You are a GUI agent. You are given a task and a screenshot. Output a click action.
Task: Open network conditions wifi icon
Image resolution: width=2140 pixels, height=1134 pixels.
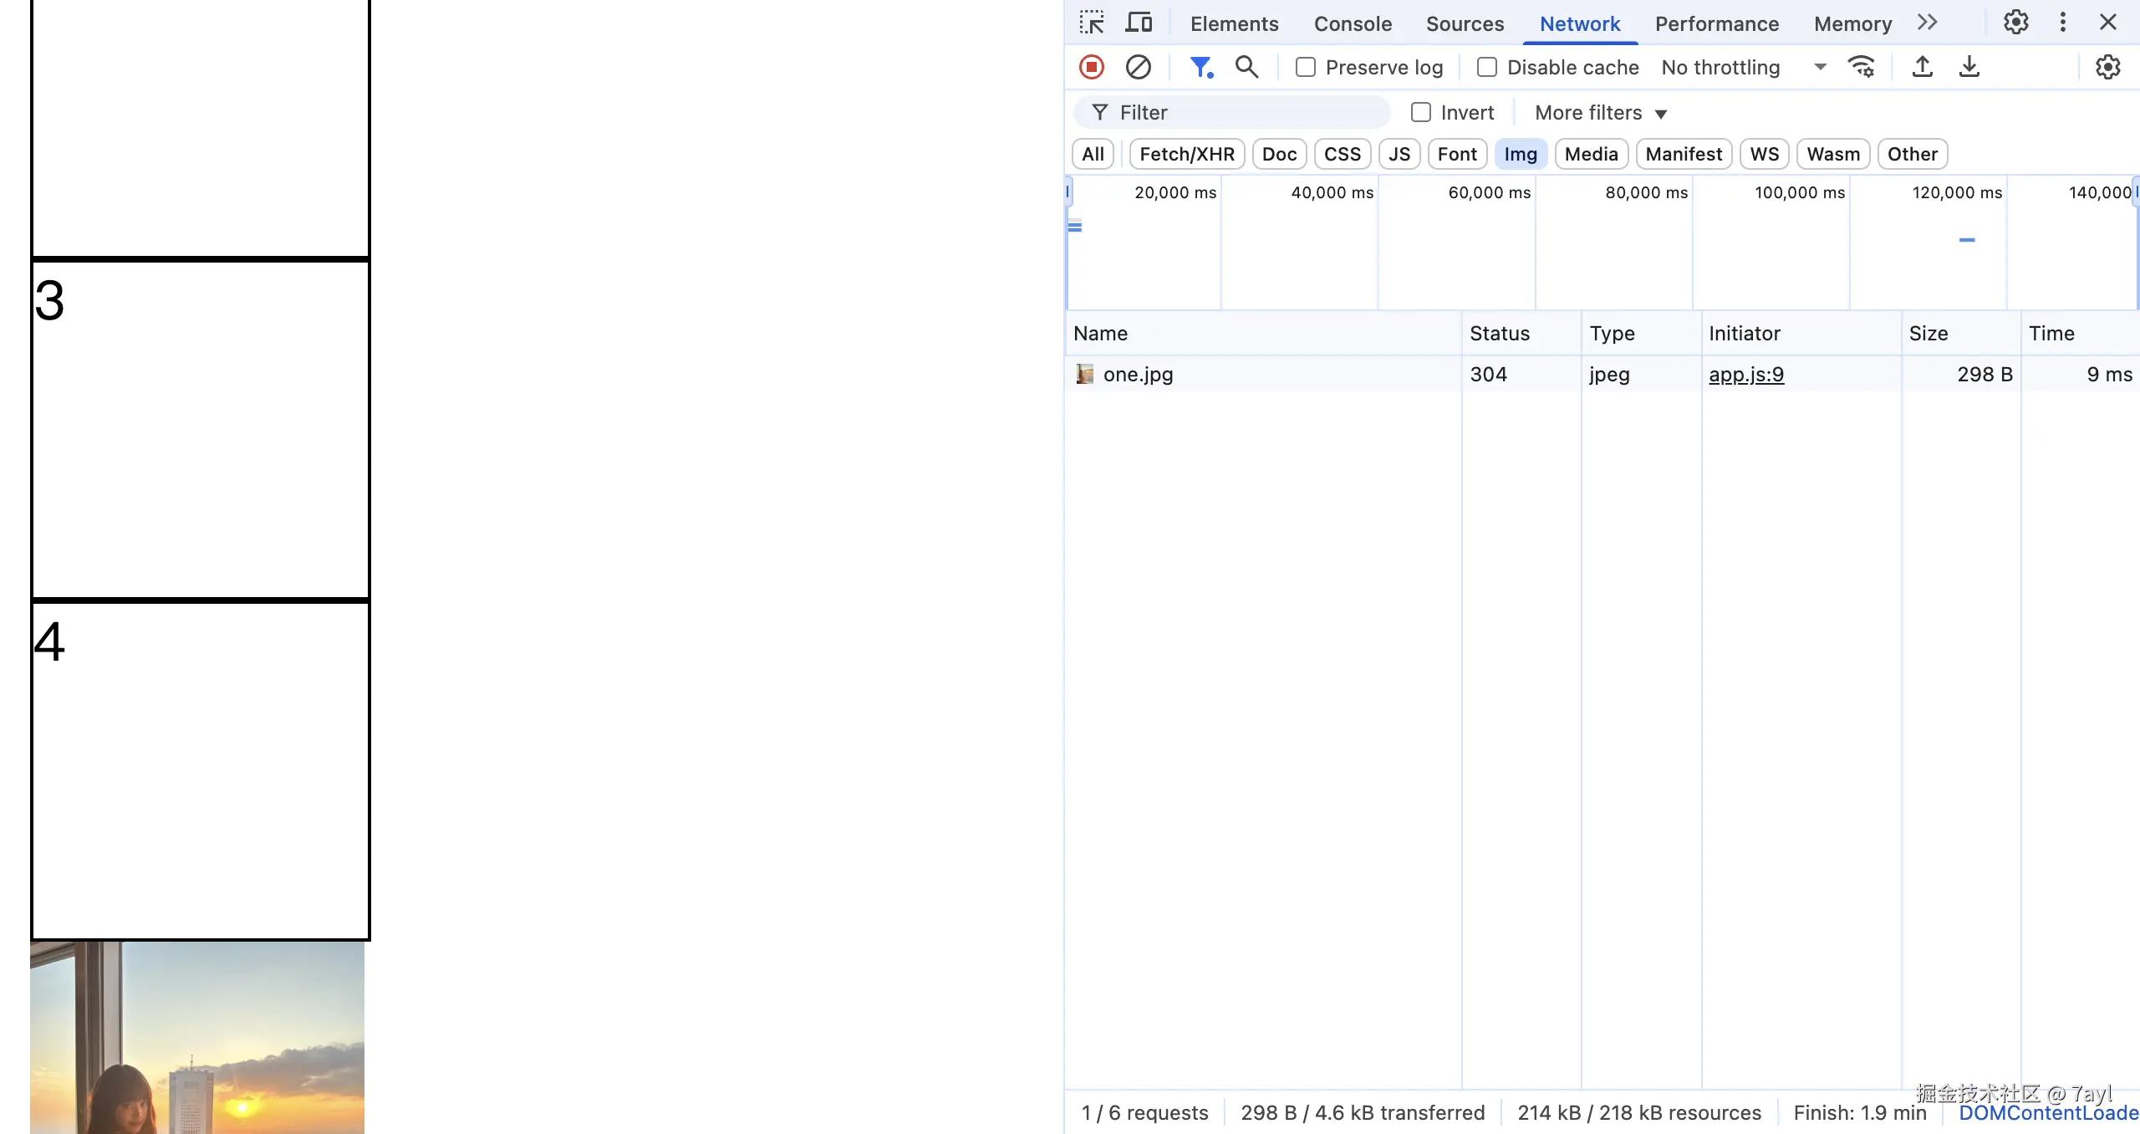point(1862,67)
